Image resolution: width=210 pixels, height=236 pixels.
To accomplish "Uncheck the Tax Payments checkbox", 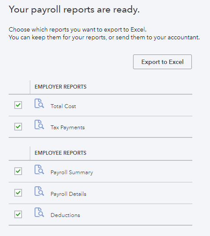I will click(x=18, y=127).
